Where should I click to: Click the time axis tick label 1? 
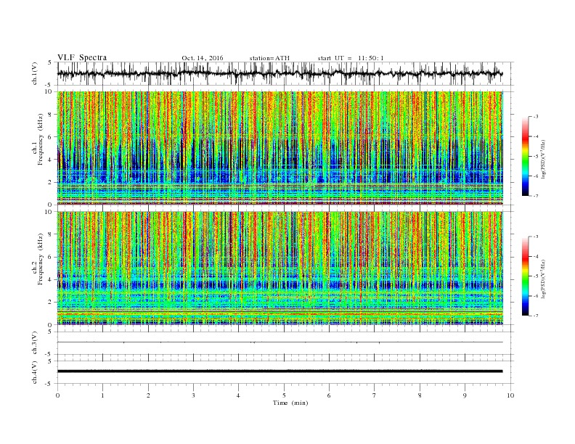point(102,395)
